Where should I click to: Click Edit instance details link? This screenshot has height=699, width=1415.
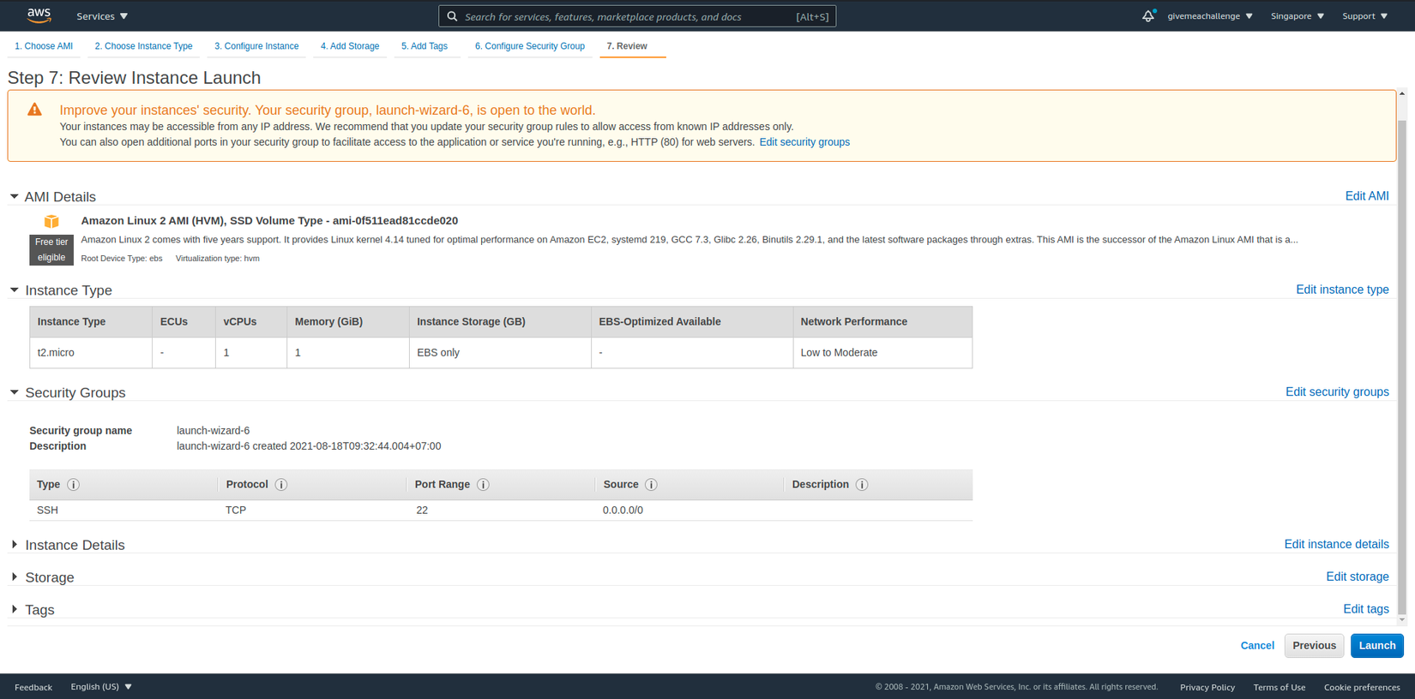1336,544
